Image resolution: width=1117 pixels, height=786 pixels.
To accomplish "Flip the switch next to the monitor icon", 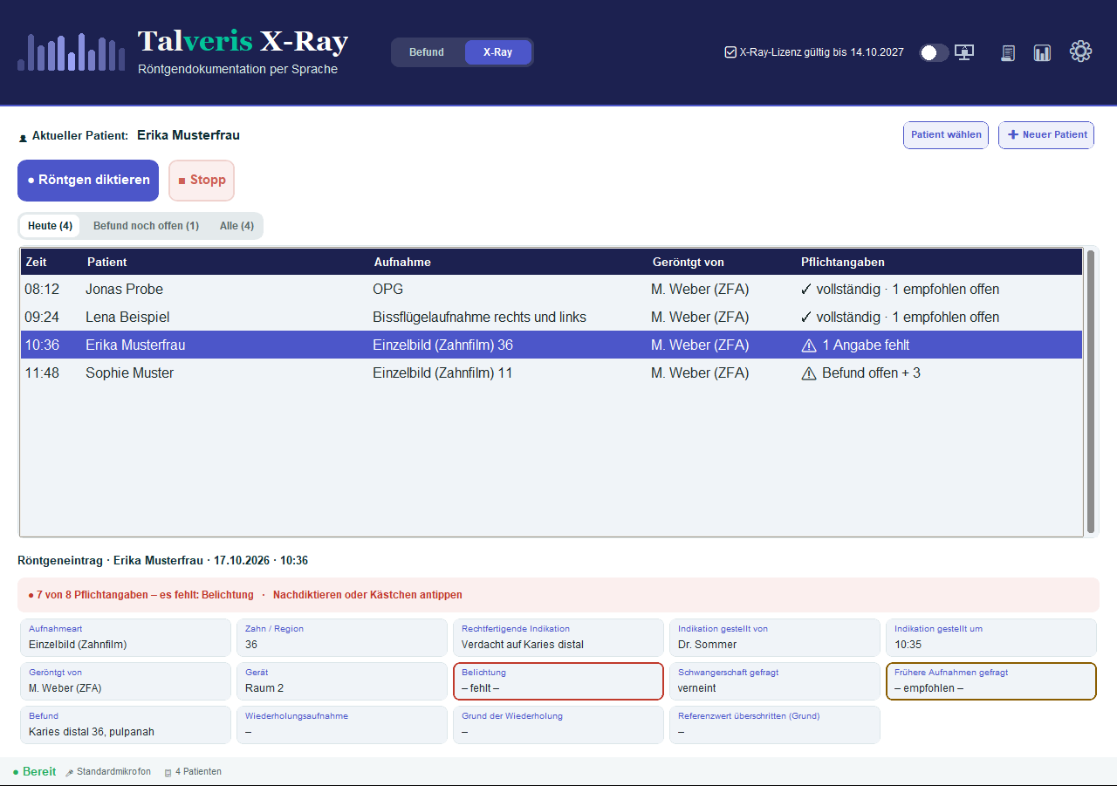I will [x=934, y=52].
